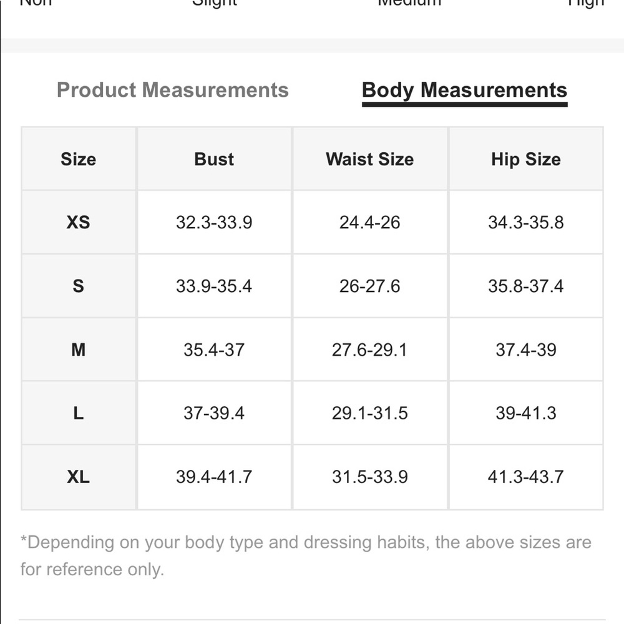This screenshot has height=624, width=624.
Task: Click the XS bust value 32.3-33.9
Action: point(214,222)
